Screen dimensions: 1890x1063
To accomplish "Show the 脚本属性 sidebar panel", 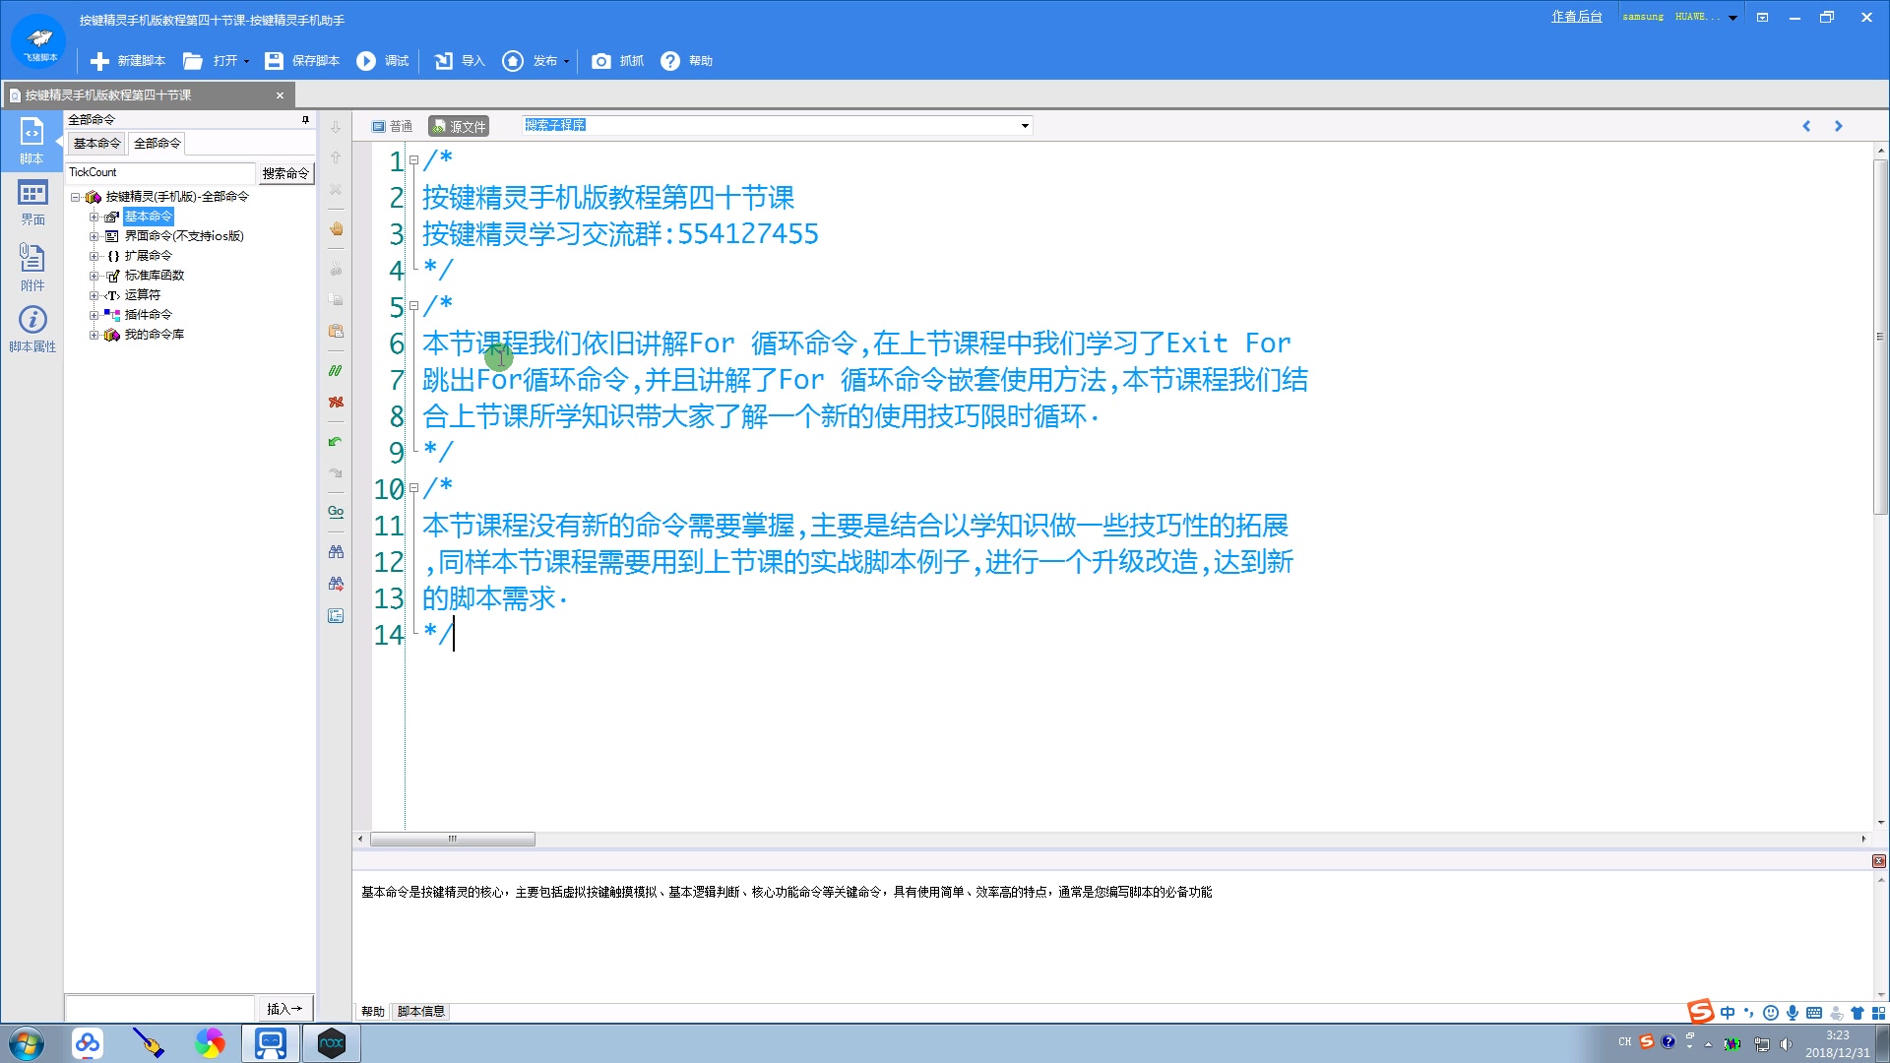I will [x=32, y=329].
